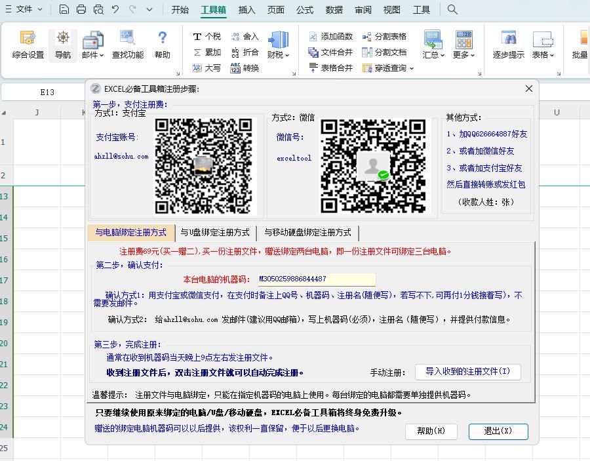Open the cell name box showing E13

[47, 92]
